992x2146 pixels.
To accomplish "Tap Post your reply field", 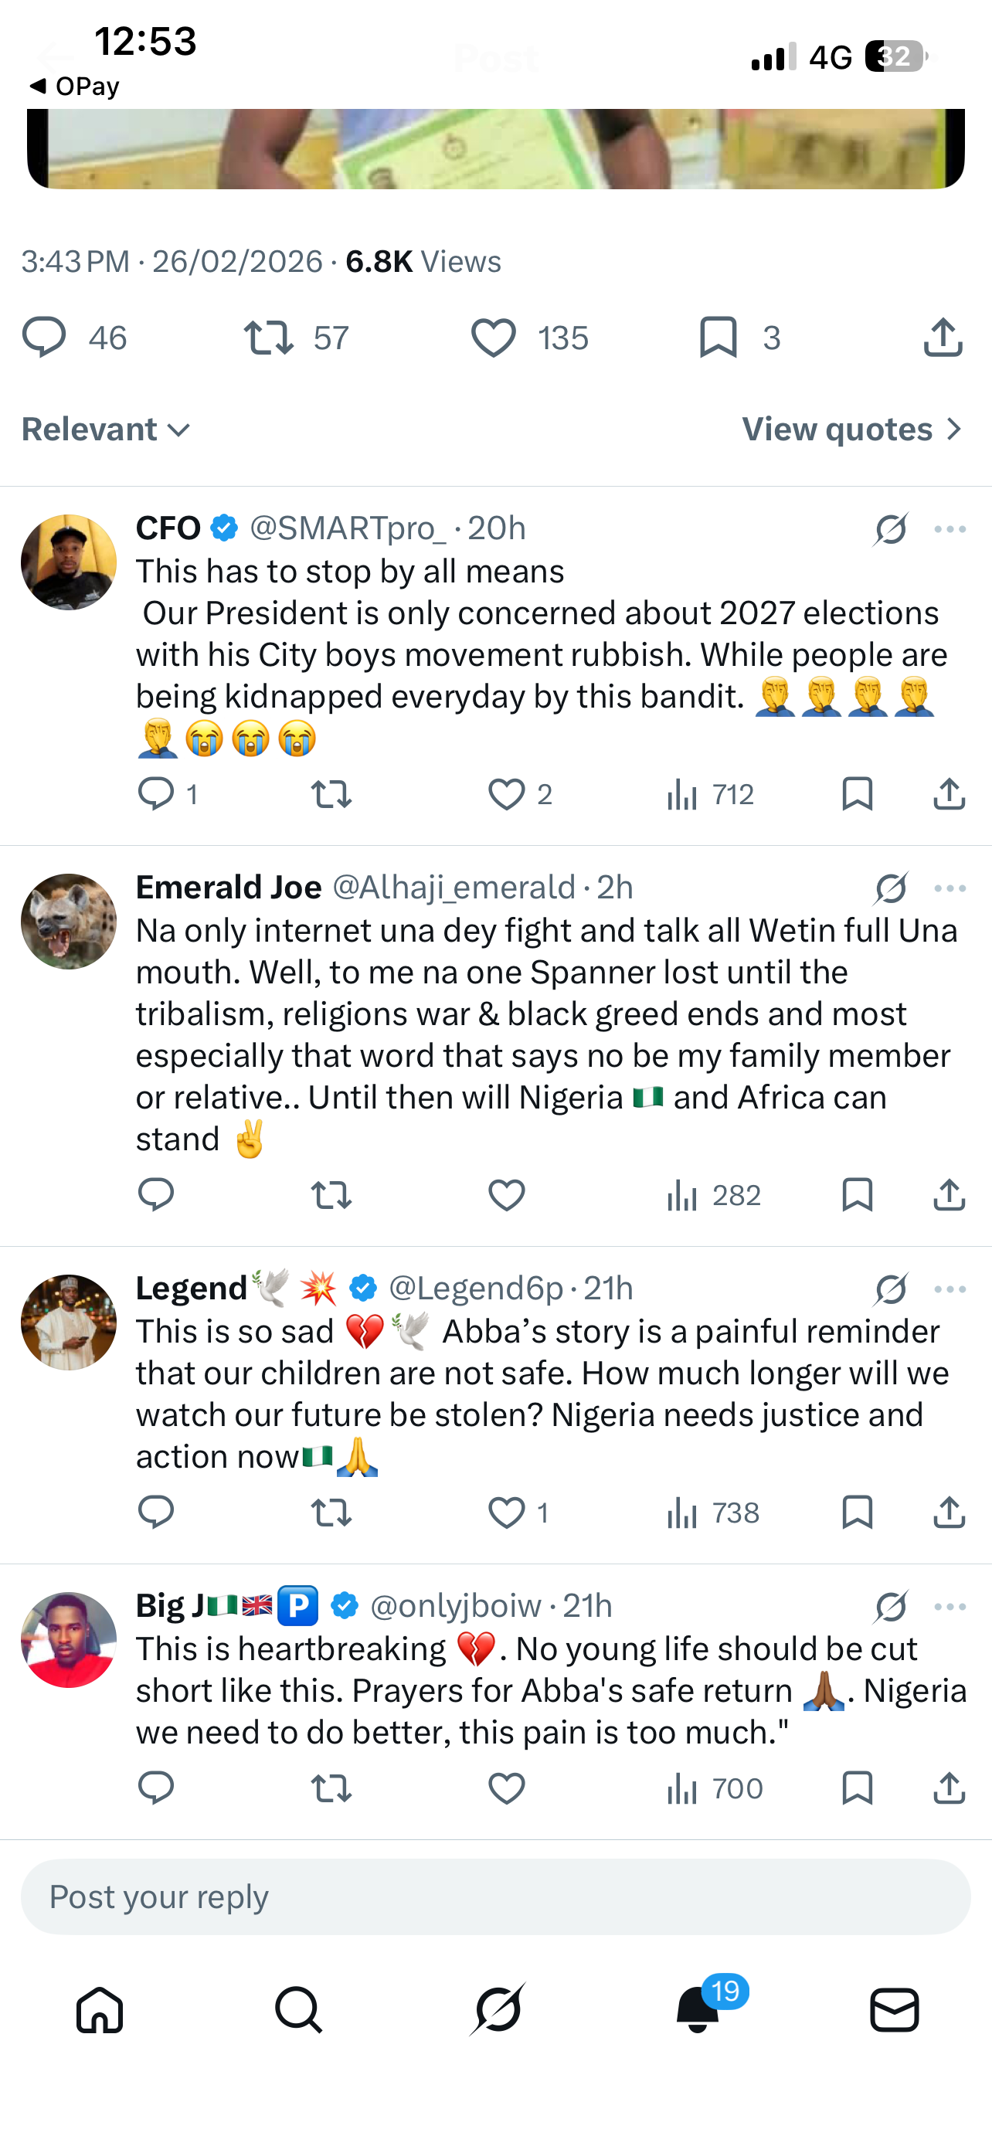I will pyautogui.click(x=495, y=1897).
